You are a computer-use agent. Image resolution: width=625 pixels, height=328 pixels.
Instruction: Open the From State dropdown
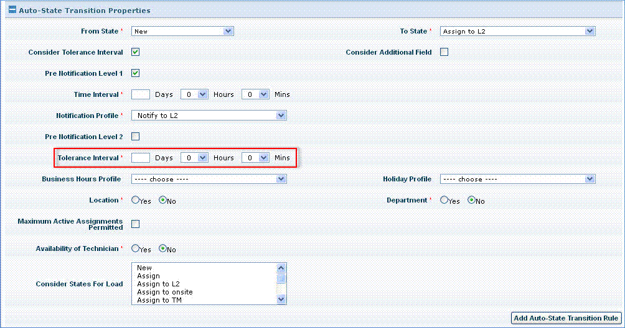pyautogui.click(x=182, y=31)
